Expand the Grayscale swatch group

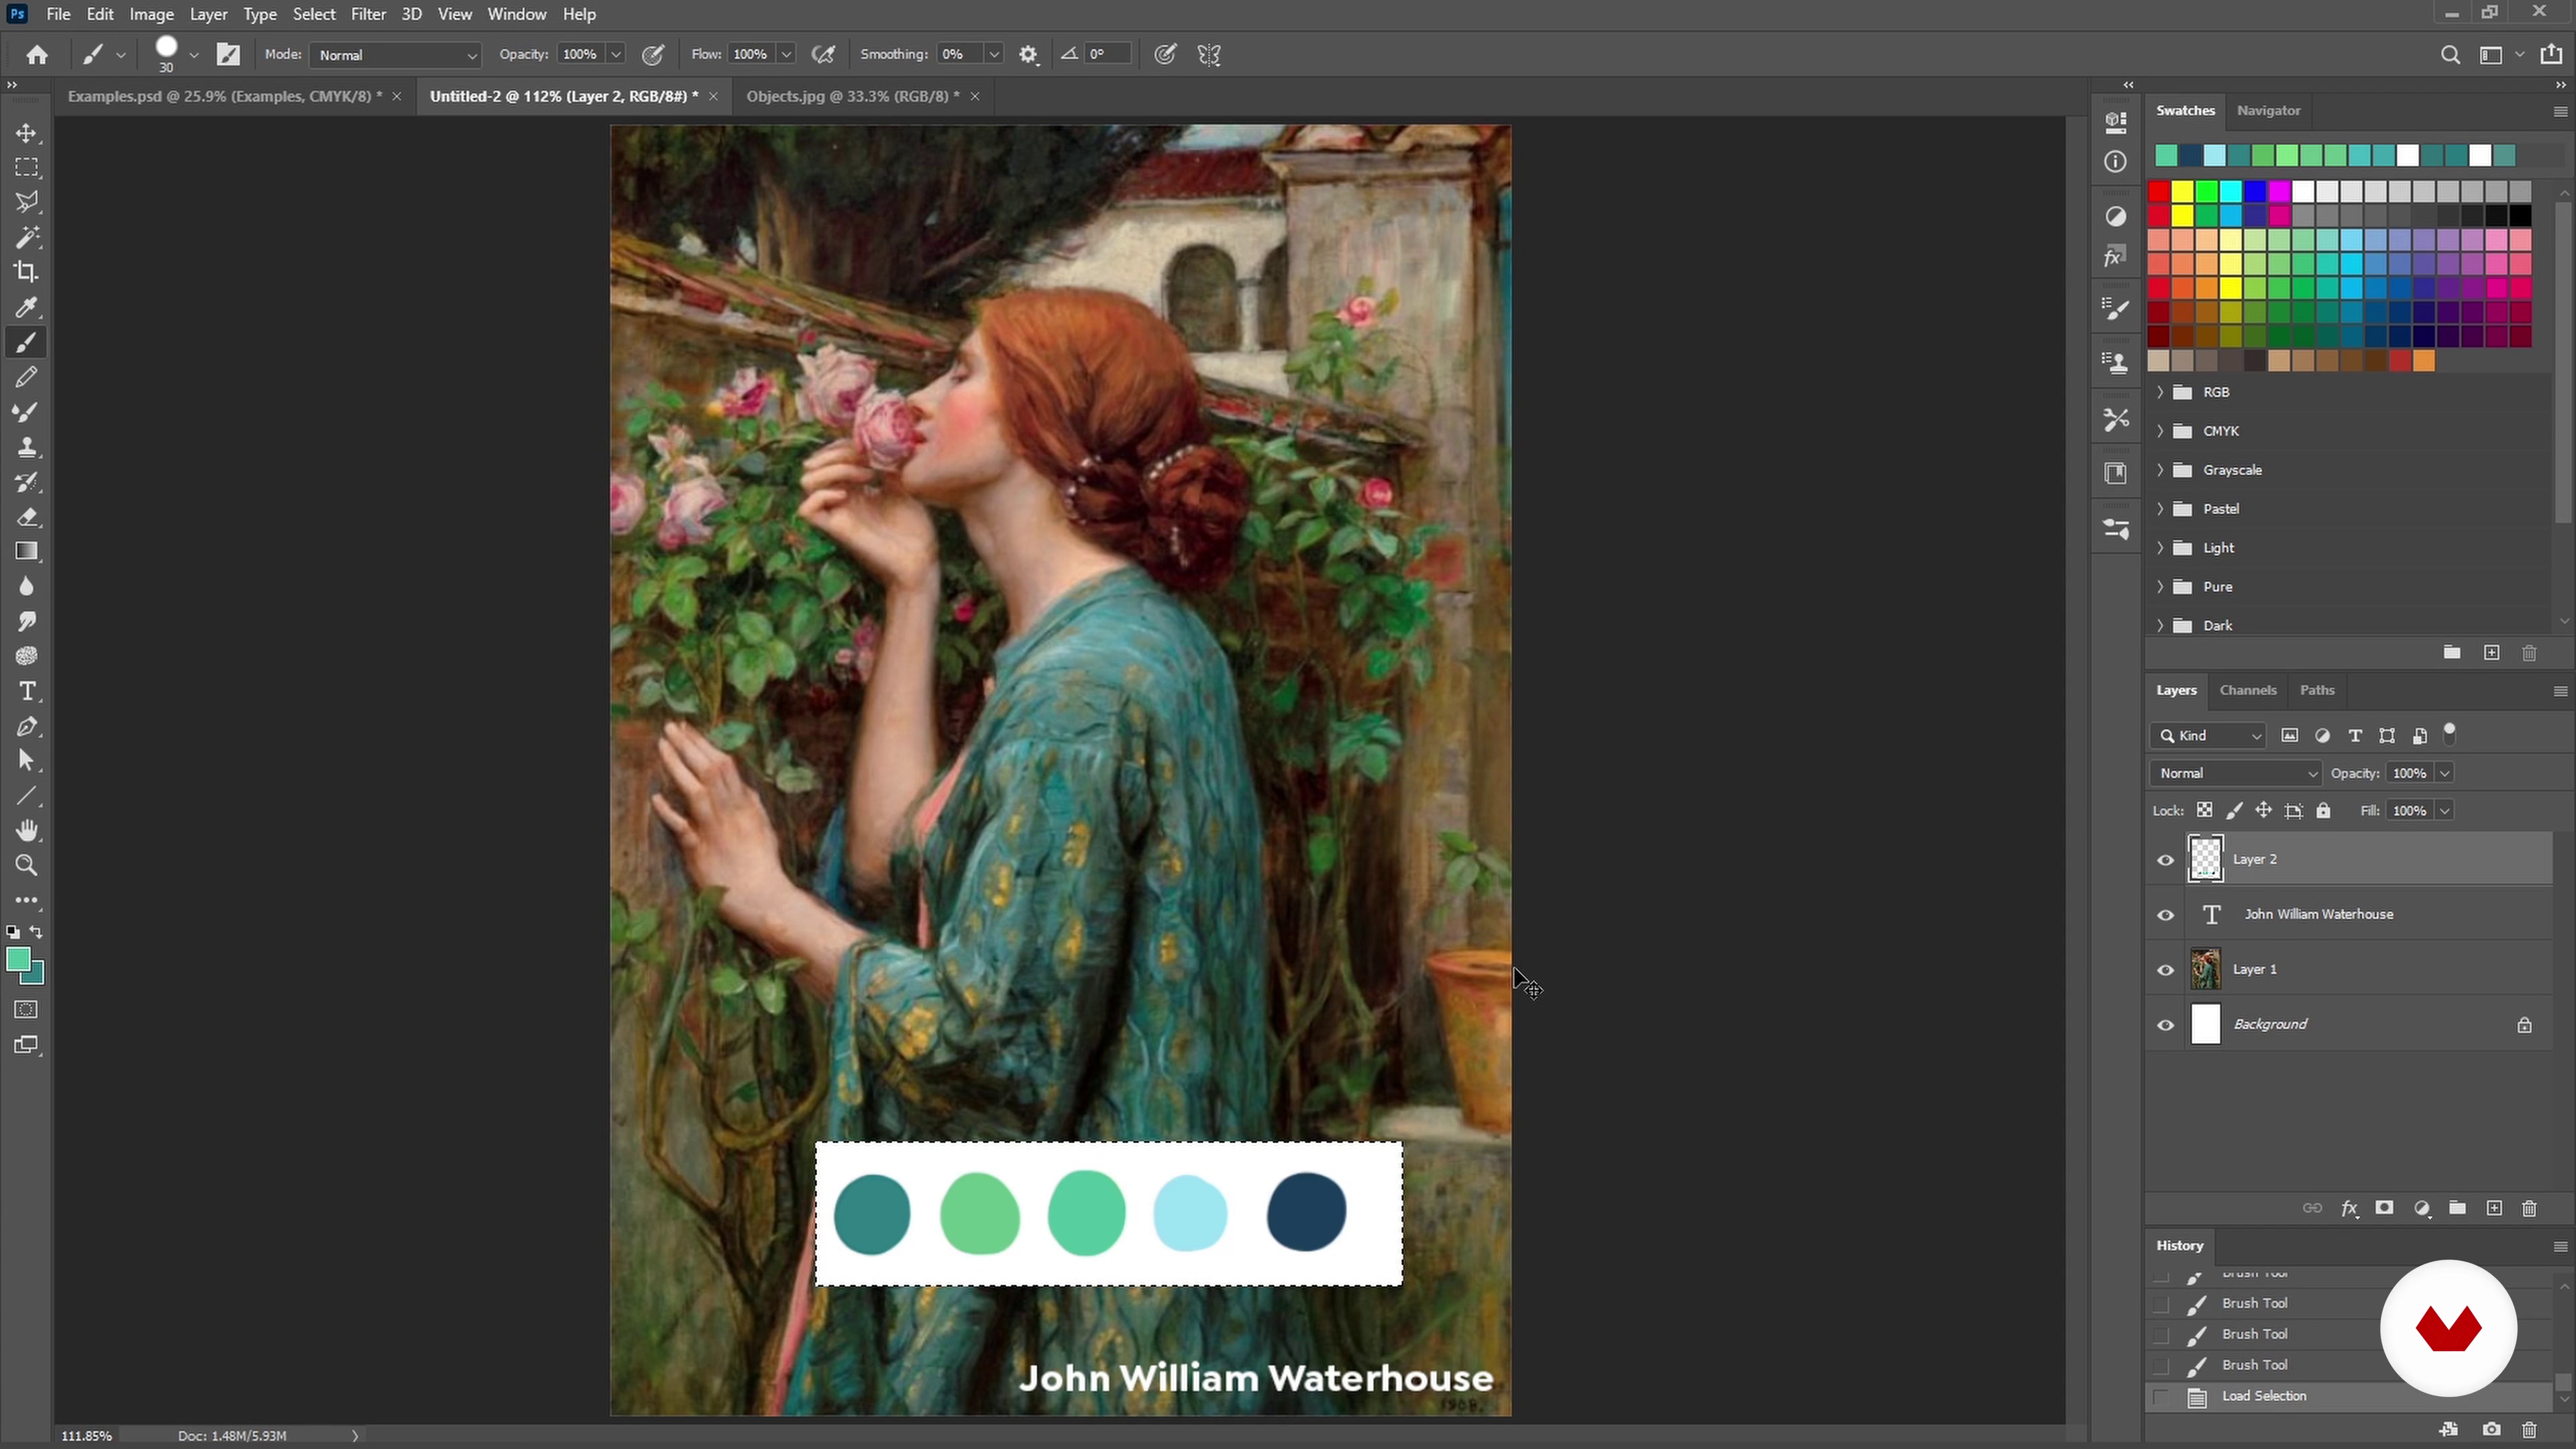(2160, 470)
